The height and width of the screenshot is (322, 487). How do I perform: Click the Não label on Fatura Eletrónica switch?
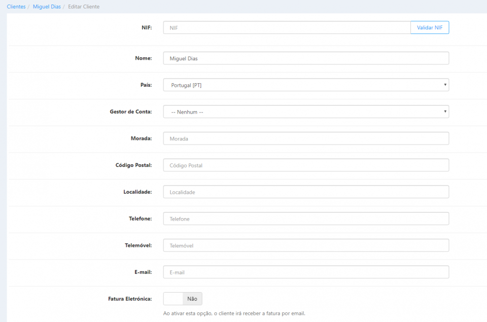pyautogui.click(x=192, y=299)
